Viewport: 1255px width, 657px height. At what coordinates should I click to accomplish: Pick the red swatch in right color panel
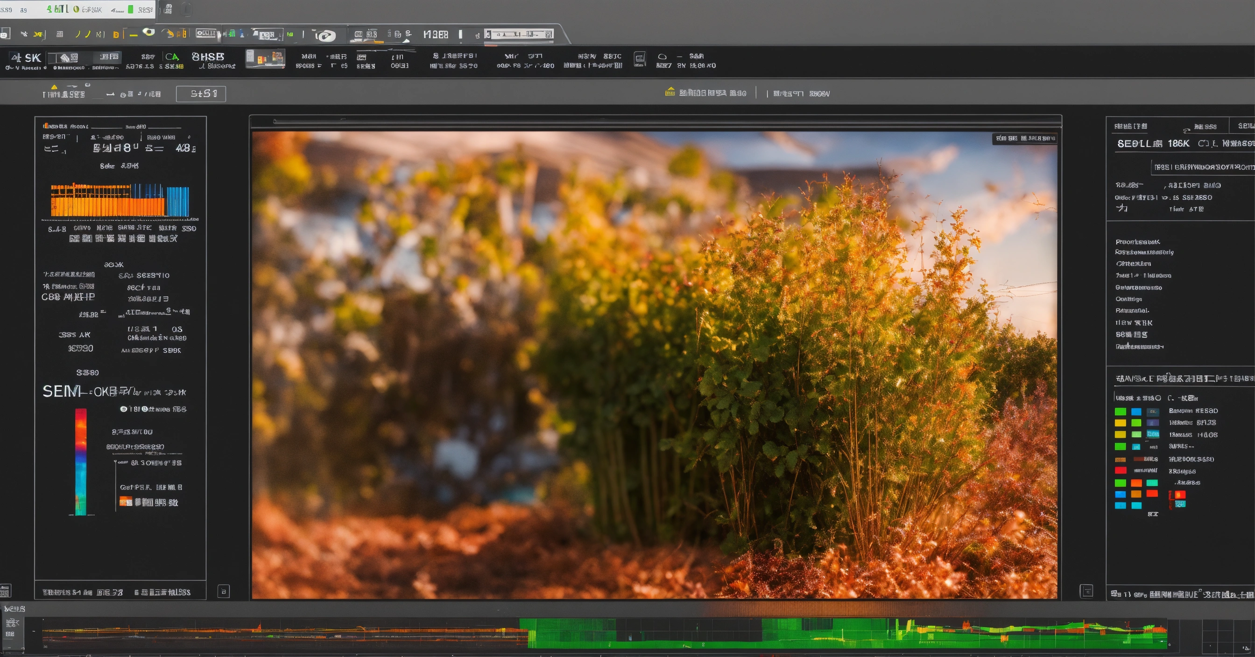(1121, 470)
